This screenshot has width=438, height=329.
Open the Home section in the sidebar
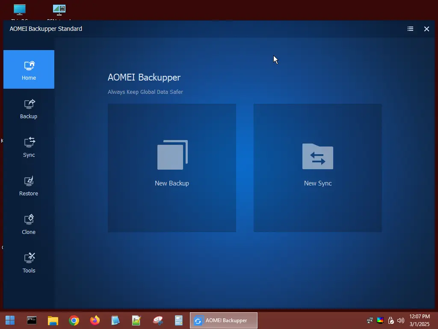29,69
